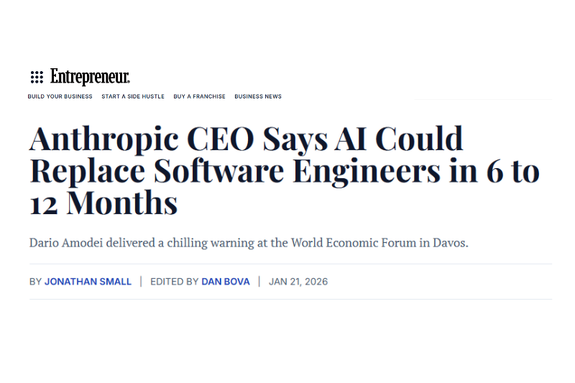Click "12 Months" in the headline
This screenshot has height=383, width=575.
(x=103, y=204)
